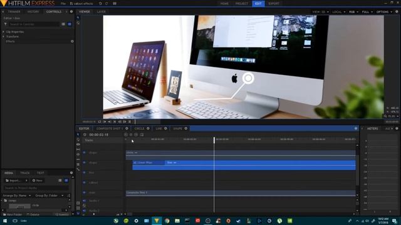Open the HISTORY panel tab

point(33,12)
